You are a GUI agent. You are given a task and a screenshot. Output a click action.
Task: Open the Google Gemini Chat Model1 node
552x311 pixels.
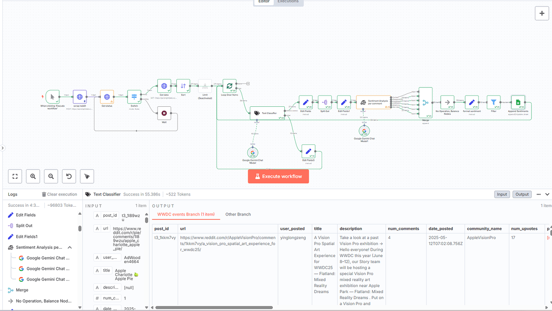(364, 130)
